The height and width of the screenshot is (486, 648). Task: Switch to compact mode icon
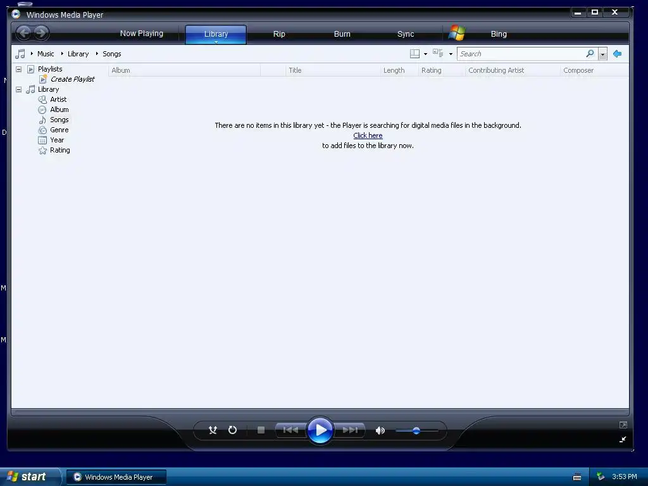coord(623,439)
